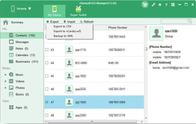Click the horizontal scroll right arrow

142,121
